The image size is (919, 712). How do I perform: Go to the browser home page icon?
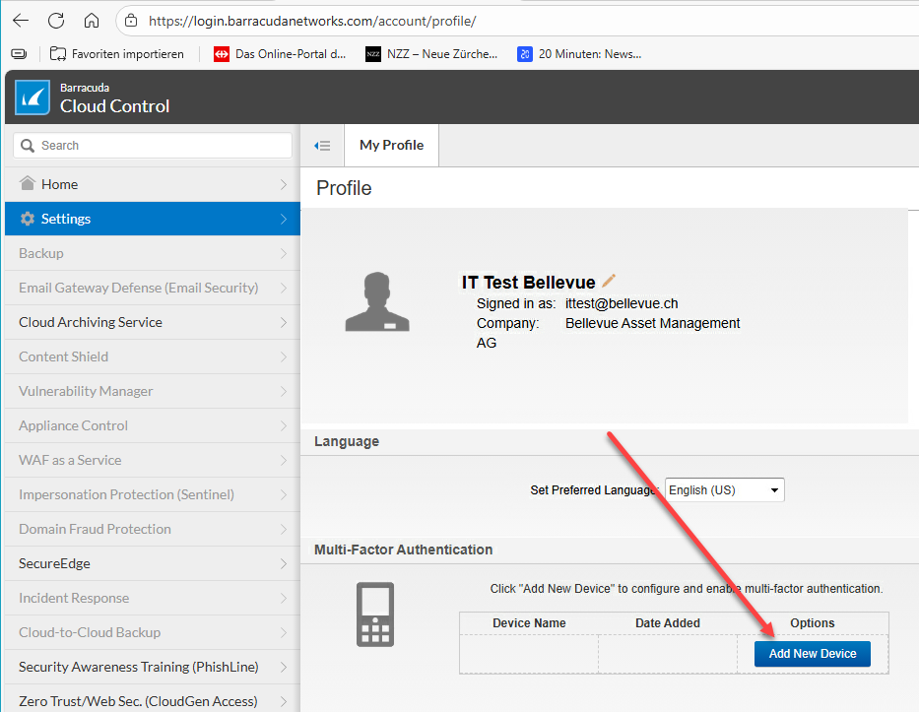(x=91, y=21)
